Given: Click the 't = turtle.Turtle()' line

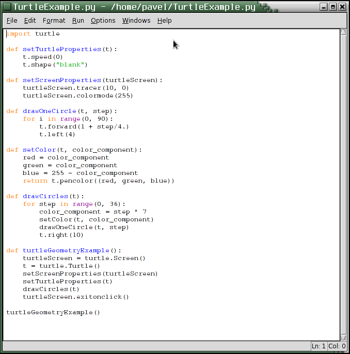Looking at the screenshot, I should coord(61,266).
